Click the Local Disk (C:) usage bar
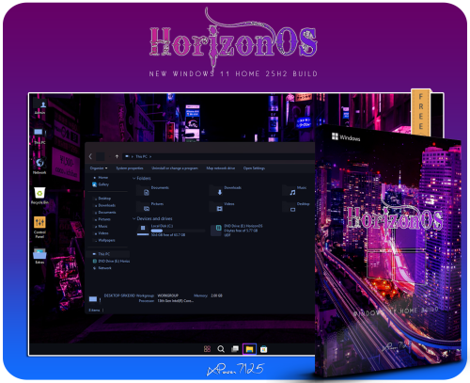The height and width of the screenshot is (383, 470). click(178, 231)
